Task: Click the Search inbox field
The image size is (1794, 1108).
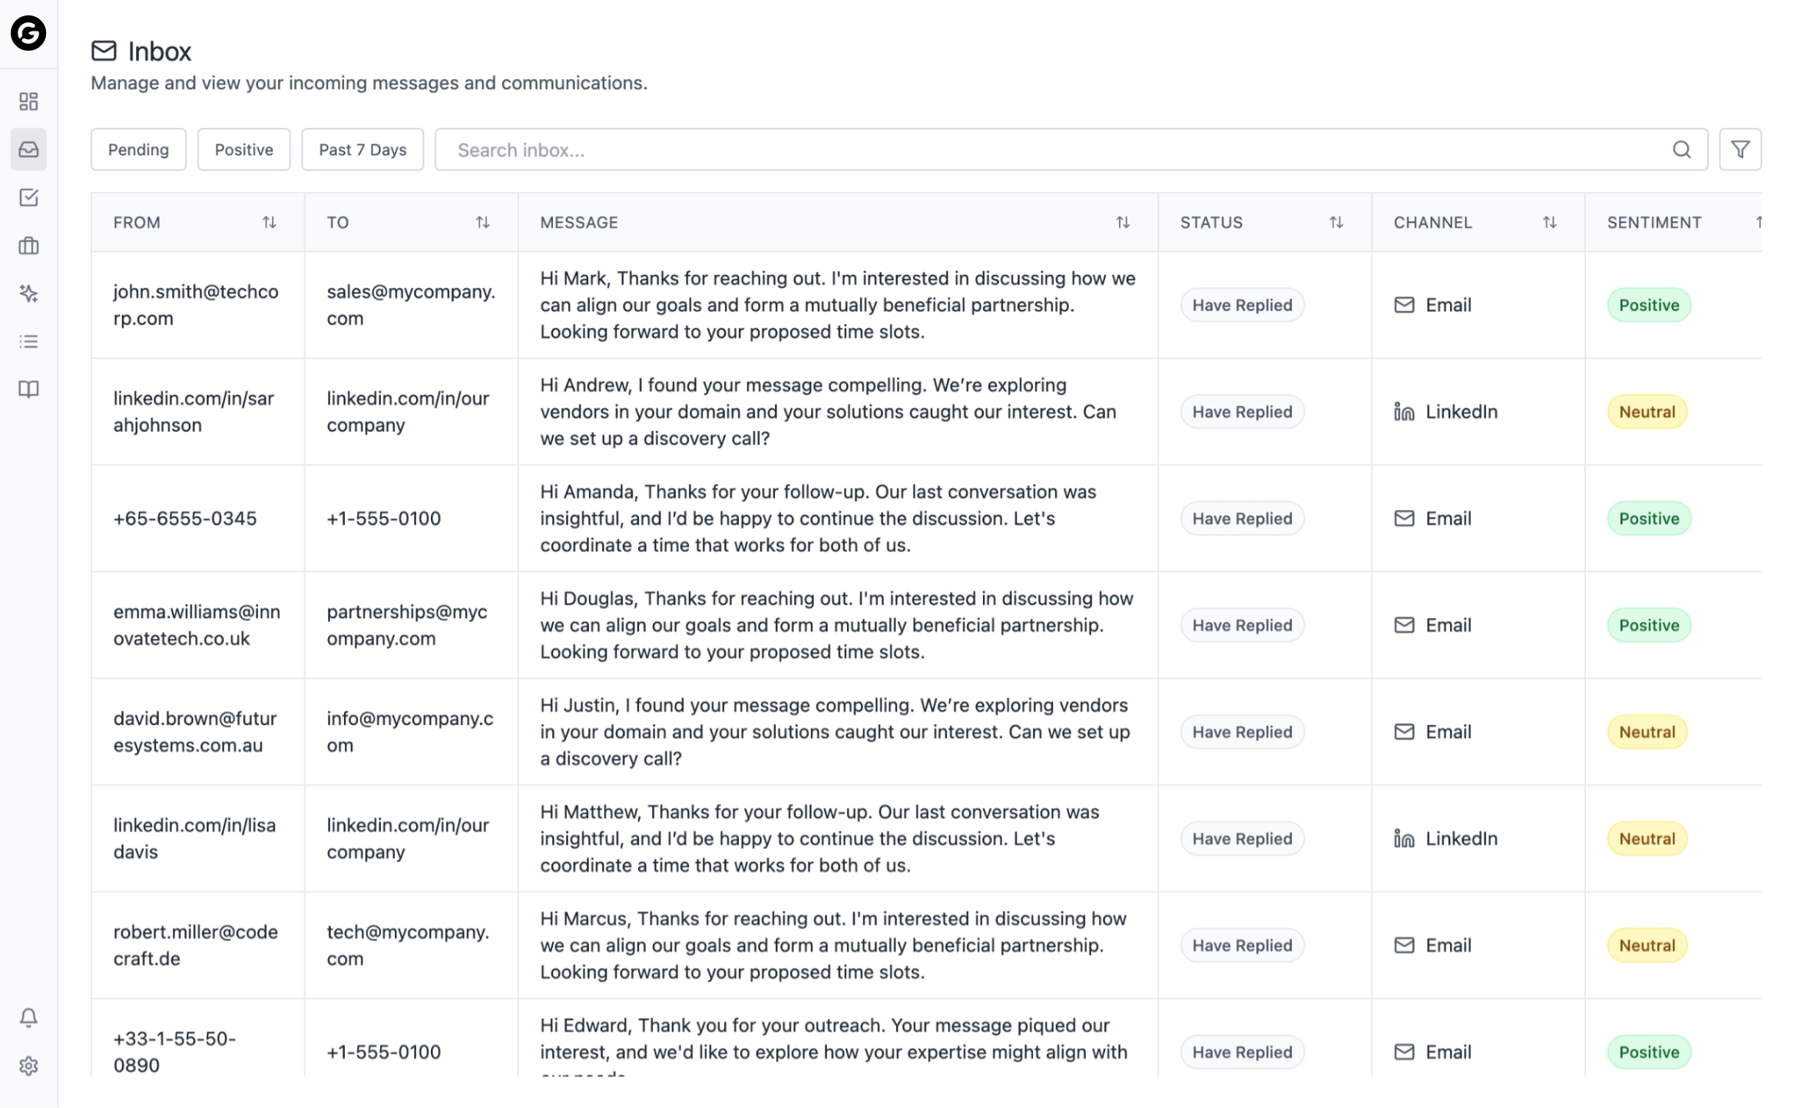Action: 1060,149
